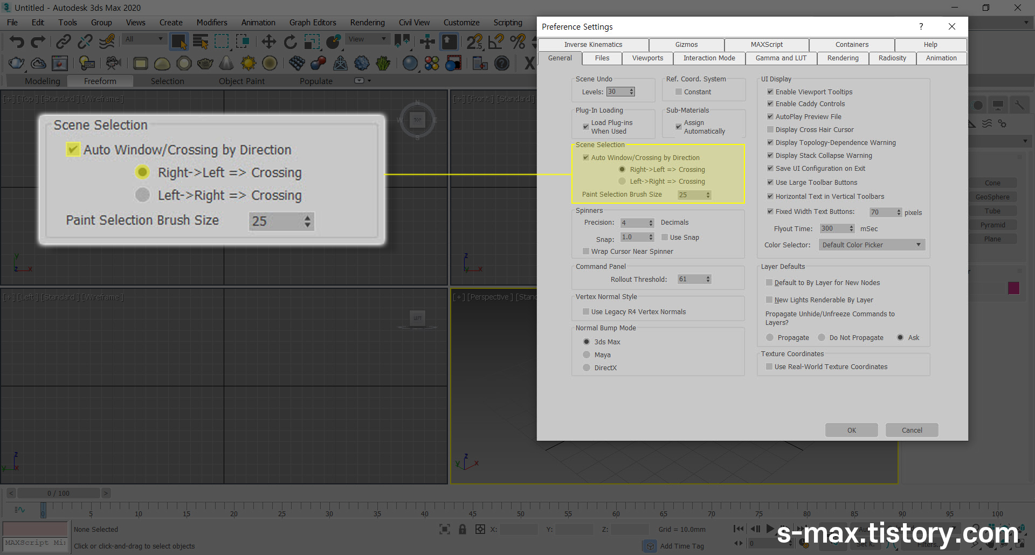Toggle the Angle Snap icon
This screenshot has width=1035, height=555.
point(496,41)
